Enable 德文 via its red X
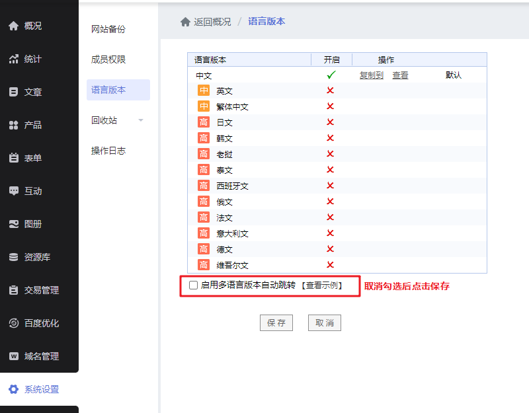Screen dimensions: 529x413 pyautogui.click(x=330, y=249)
